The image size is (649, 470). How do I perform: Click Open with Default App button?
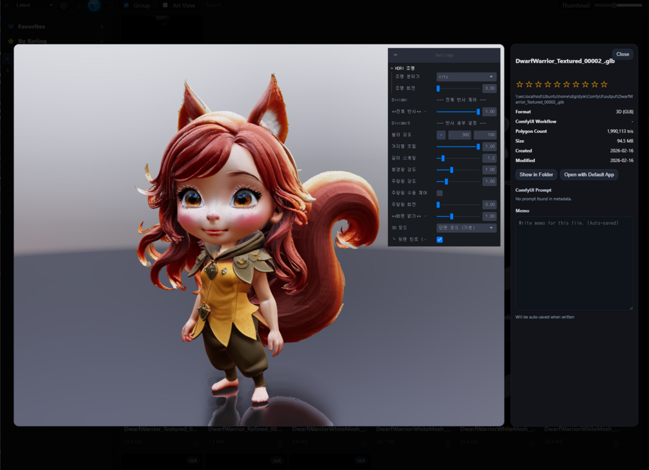589,174
